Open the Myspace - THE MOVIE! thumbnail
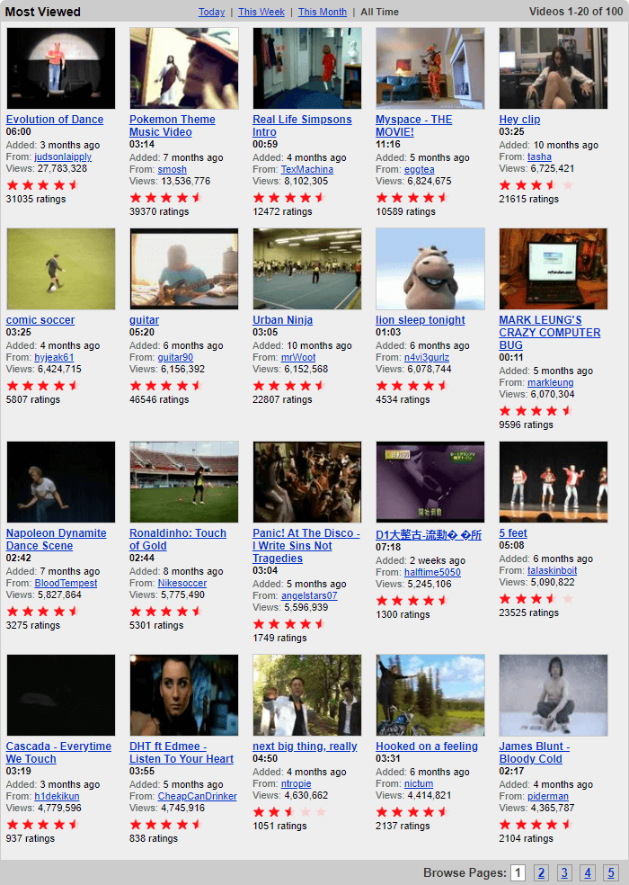This screenshot has width=629, height=885. pos(430,68)
